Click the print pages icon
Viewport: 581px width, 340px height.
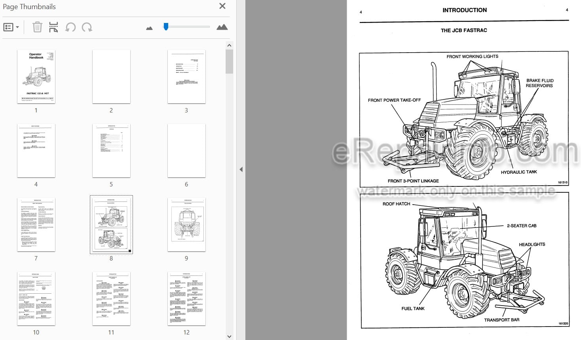pos(53,27)
